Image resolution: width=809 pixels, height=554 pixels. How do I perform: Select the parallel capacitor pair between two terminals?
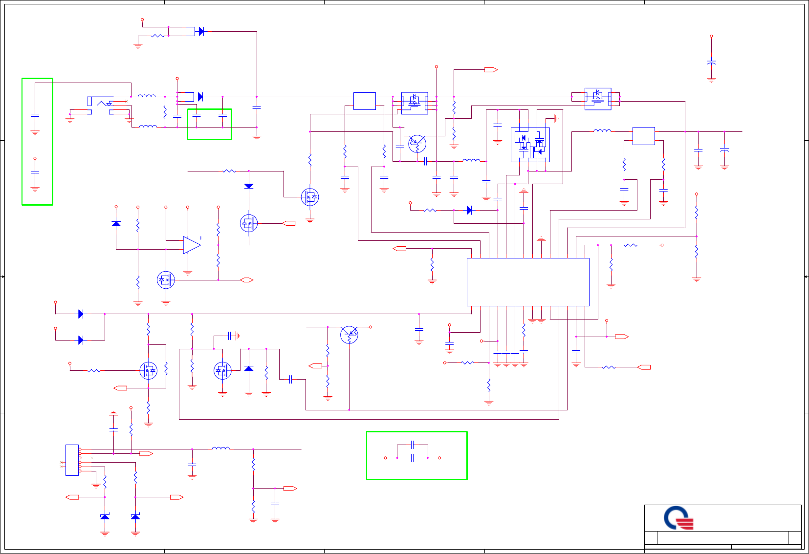coord(413,451)
